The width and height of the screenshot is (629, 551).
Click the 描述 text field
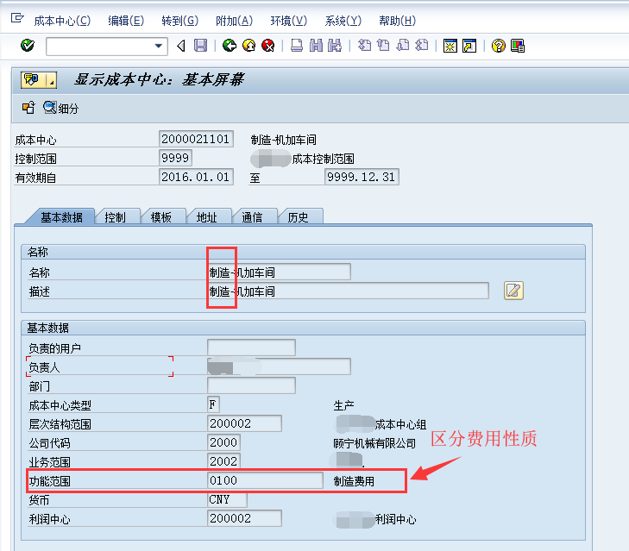pos(349,291)
